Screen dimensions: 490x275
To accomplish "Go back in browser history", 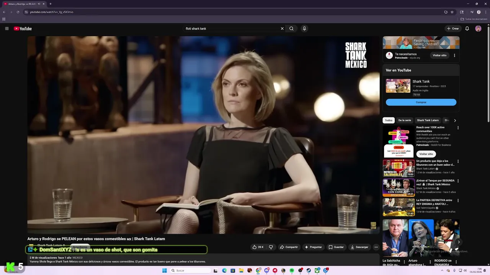I will [4, 12].
